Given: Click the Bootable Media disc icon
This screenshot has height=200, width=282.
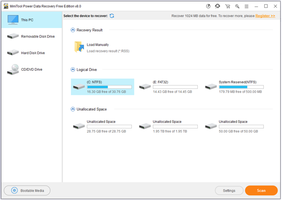Looking at the screenshot, I should (14, 191).
